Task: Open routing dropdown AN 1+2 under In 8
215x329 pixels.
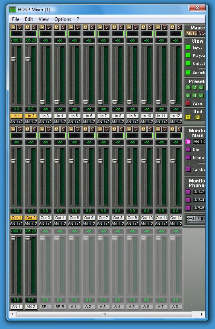Action: tap(118, 122)
